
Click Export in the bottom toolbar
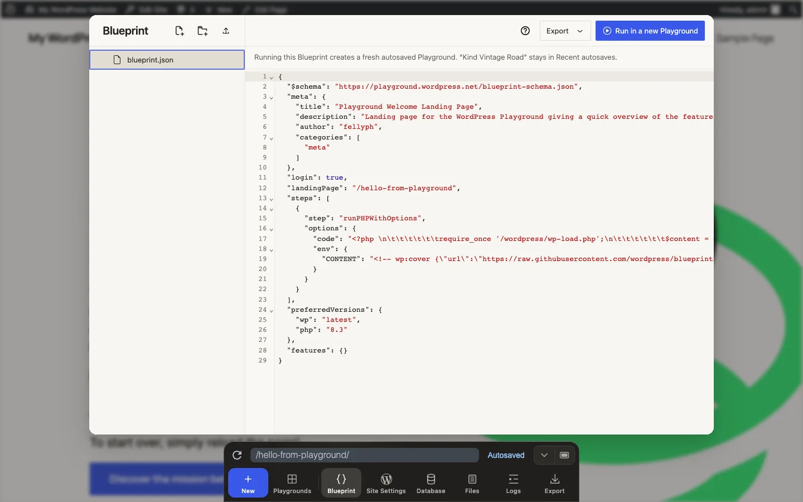click(x=555, y=483)
